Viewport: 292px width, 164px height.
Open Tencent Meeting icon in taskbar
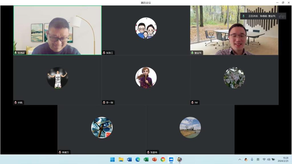point(171,159)
